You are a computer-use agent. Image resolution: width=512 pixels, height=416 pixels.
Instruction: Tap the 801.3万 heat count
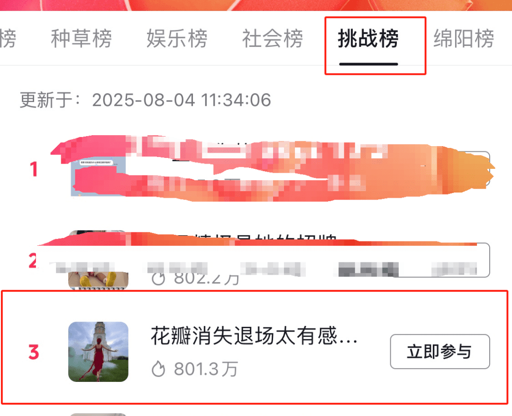pyautogui.click(x=206, y=369)
